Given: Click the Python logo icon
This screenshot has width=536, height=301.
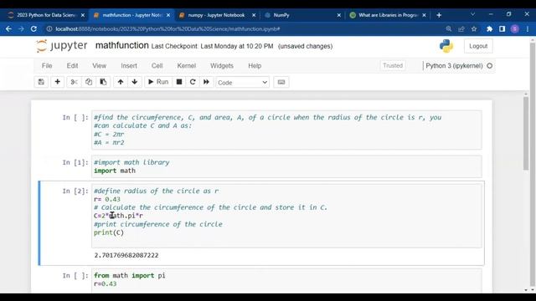Looking at the screenshot, I should [446, 46].
